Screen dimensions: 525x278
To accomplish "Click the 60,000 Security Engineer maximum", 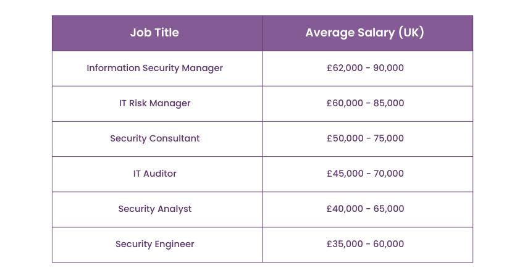I will 388,244.
